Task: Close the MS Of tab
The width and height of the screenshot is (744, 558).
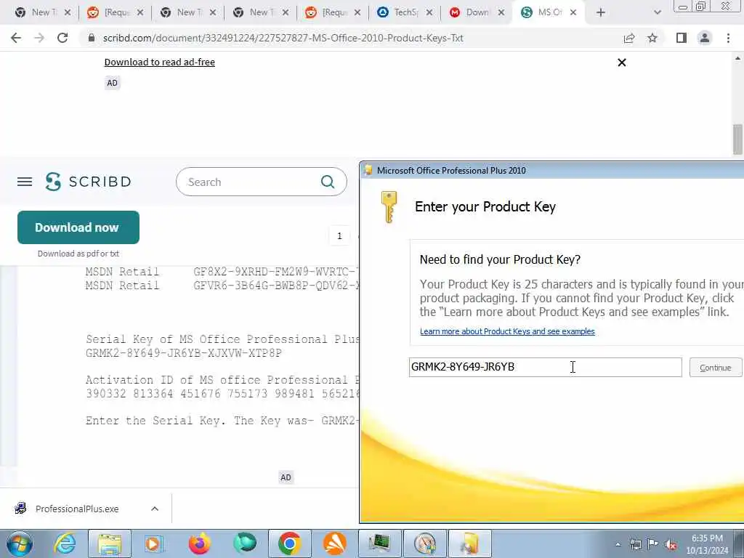Action: pos(573,12)
